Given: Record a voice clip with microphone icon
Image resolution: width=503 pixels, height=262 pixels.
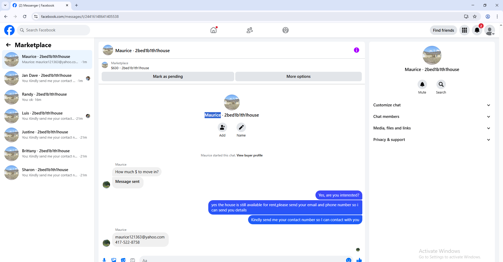Looking at the screenshot, I should 104,260.
